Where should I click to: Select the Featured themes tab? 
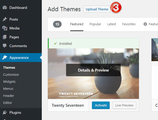(x=77, y=24)
